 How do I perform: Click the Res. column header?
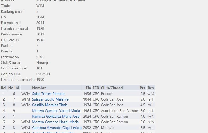tap(151, 88)
